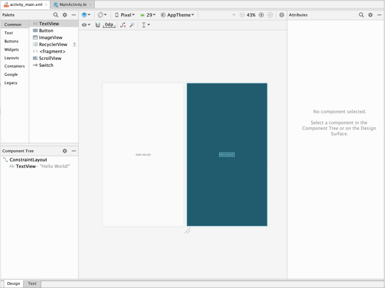
Task: Toggle autoconnect magnet icon
Action: click(98, 25)
